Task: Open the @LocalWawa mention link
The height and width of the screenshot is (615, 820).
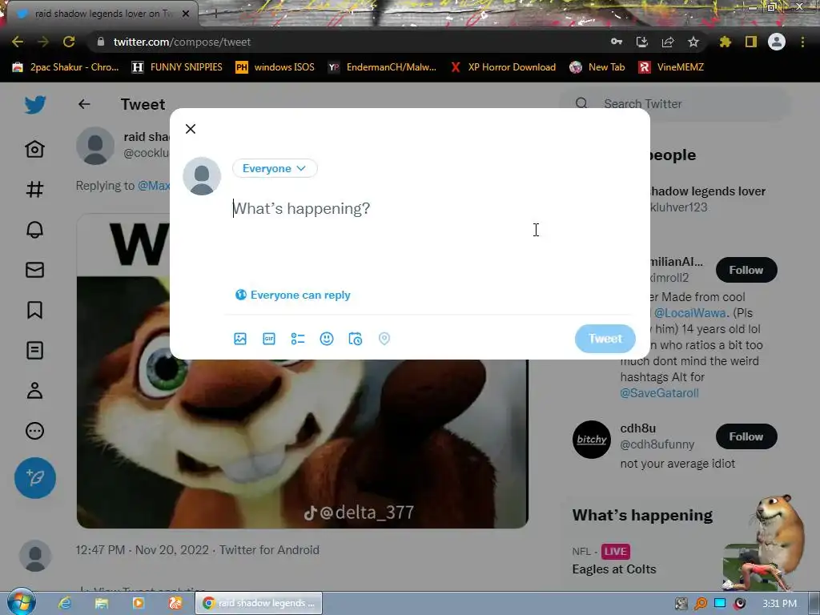Action: tap(689, 313)
